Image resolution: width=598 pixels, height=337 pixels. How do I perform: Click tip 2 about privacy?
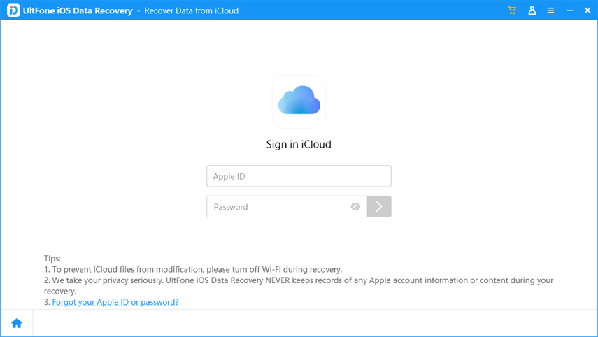pyautogui.click(x=299, y=285)
